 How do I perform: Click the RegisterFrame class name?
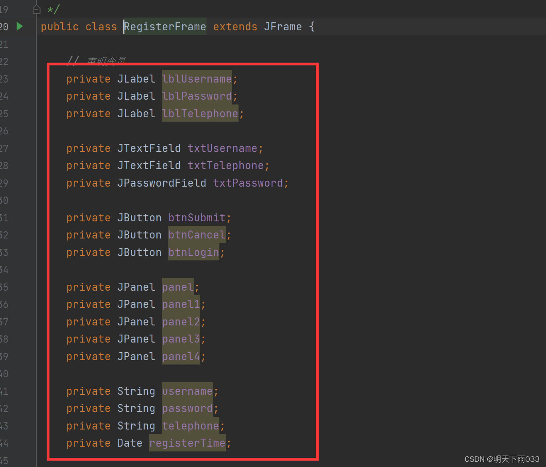(165, 27)
